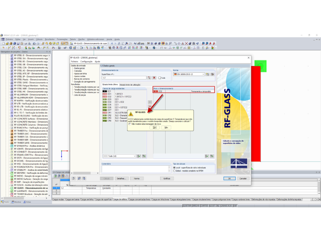Click the next table icon at dialog bottom
Image resolution: width=321 pixels, height=241 pixels.
[x=84, y=178]
